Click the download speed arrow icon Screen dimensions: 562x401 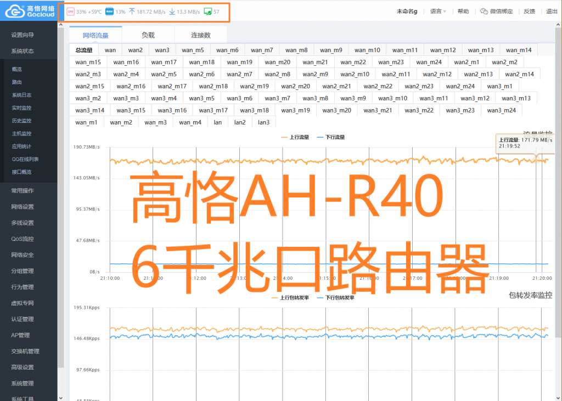[x=172, y=12]
